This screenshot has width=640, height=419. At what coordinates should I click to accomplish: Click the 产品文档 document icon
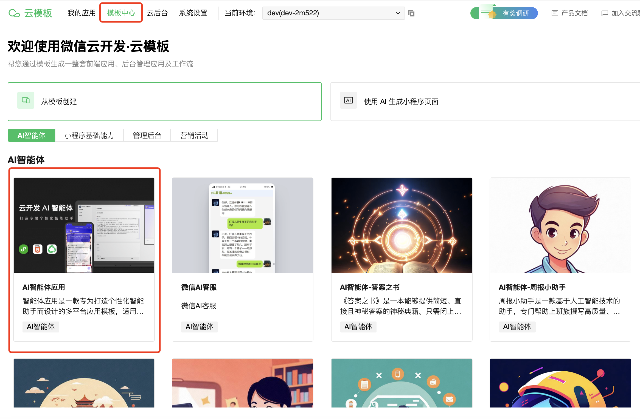pyautogui.click(x=554, y=13)
